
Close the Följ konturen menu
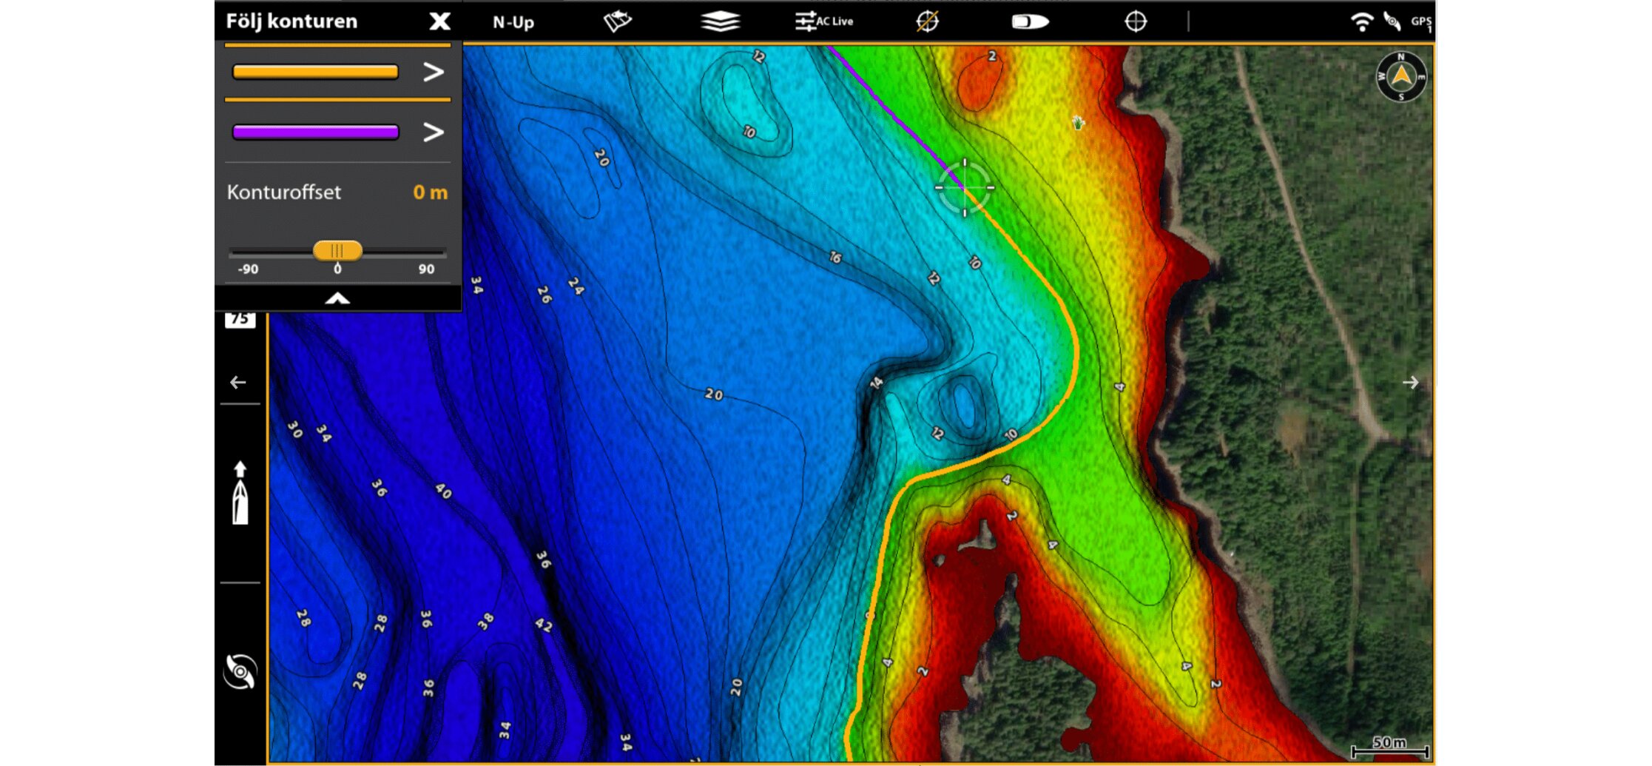pos(439,21)
